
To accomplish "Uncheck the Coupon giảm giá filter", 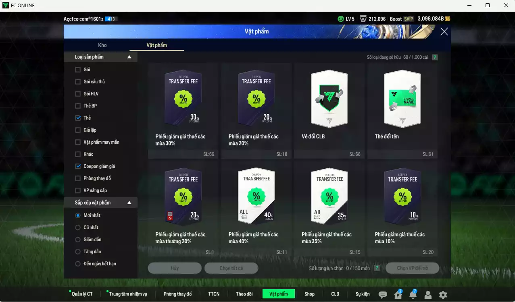I will pos(78,166).
